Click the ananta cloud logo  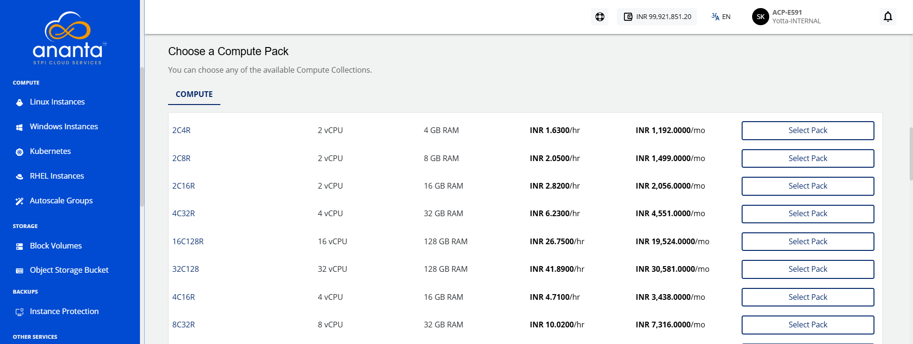69,38
